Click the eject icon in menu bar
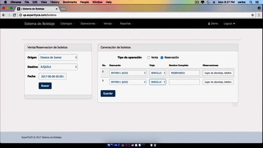Viewport: 263px width, 148px height. pos(214,2)
